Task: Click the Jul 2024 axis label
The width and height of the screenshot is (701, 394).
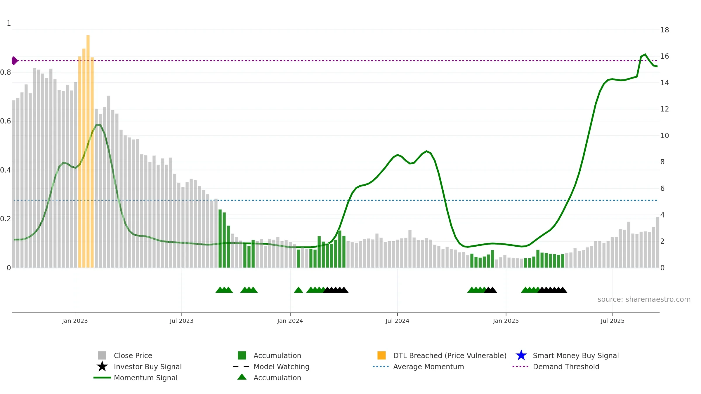Action: 397,321
